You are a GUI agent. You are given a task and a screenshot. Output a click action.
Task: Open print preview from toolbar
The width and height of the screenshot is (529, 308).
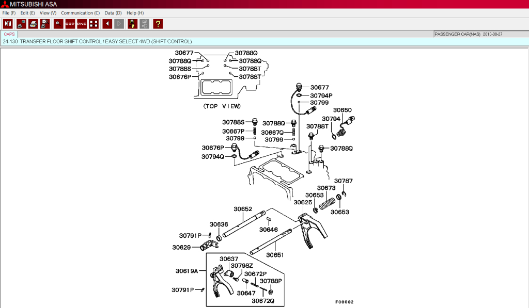(x=45, y=24)
